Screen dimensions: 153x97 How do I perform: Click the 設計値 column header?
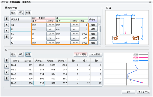click(x=28, y=61)
